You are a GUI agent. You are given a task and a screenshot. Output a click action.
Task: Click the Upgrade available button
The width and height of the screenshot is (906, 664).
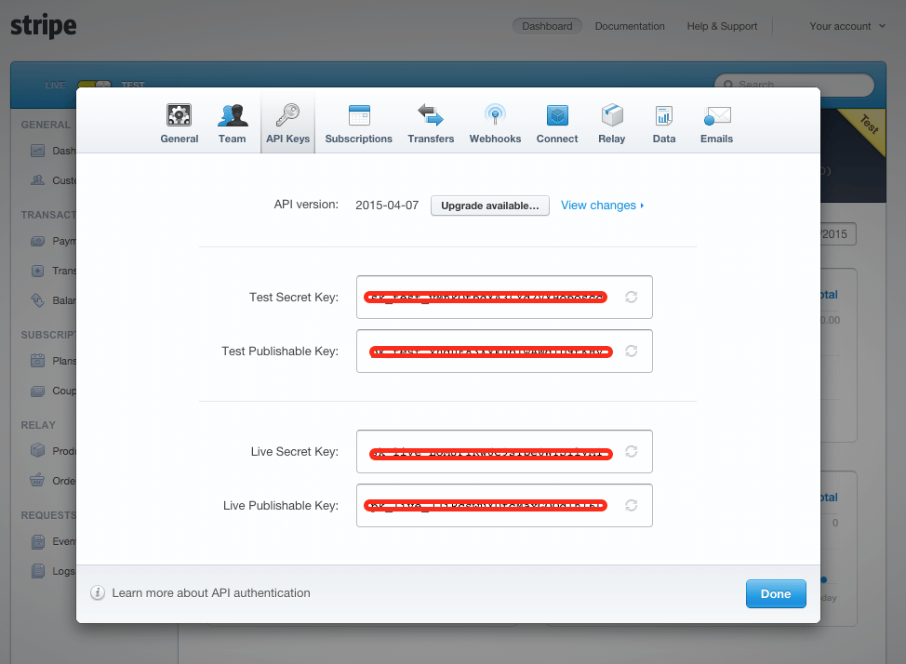click(489, 205)
